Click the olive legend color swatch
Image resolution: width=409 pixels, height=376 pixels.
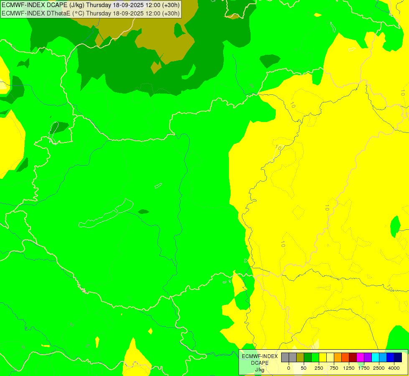[x=300, y=357]
